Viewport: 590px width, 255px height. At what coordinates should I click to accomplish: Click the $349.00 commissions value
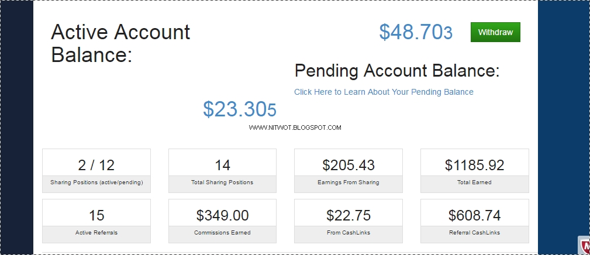click(222, 215)
